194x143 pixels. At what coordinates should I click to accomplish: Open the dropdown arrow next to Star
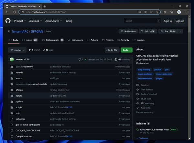[180, 31]
